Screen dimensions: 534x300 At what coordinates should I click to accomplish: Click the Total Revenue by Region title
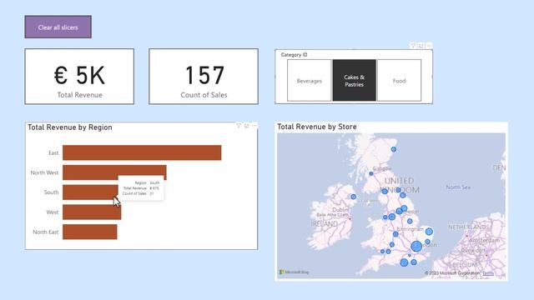[x=70, y=127]
